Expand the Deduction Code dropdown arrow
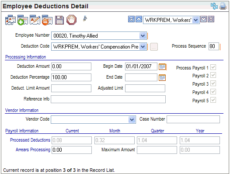Viewport: 230px width, 174px height. click(x=143, y=47)
